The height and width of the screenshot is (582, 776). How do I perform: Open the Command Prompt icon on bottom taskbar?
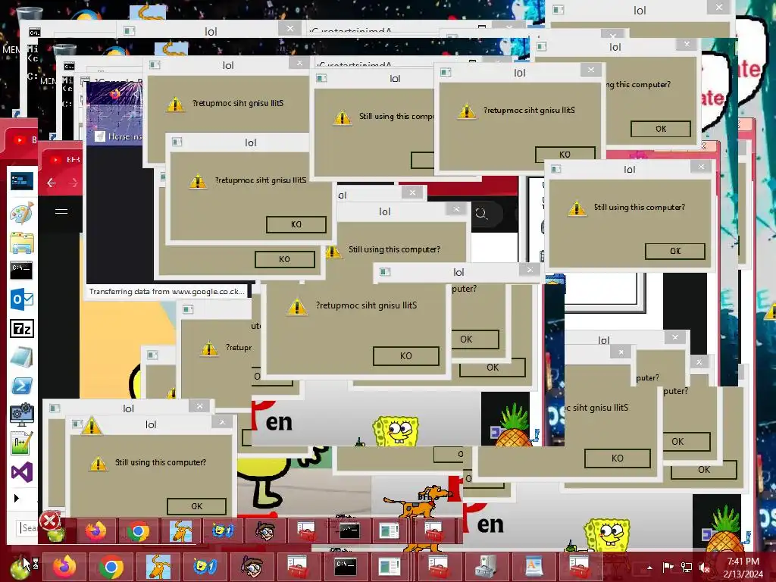coord(345,567)
